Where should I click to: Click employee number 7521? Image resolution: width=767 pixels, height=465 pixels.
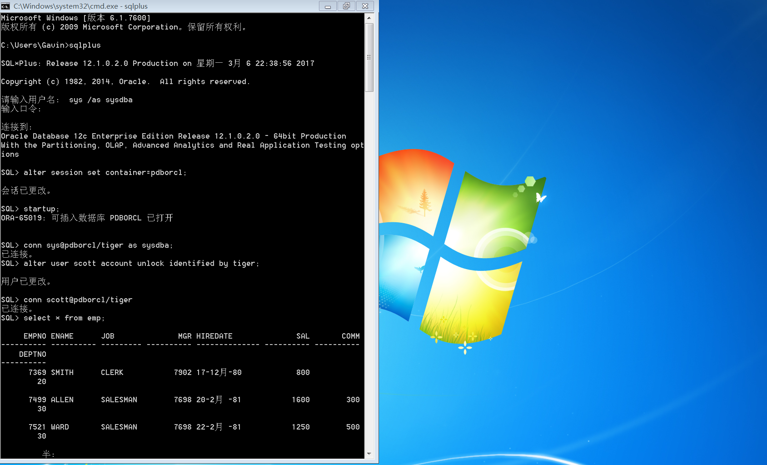(37, 427)
